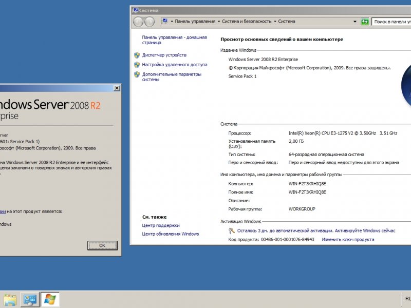
Task: Click the Back navigation arrow in System window
Action: [x=138, y=22]
